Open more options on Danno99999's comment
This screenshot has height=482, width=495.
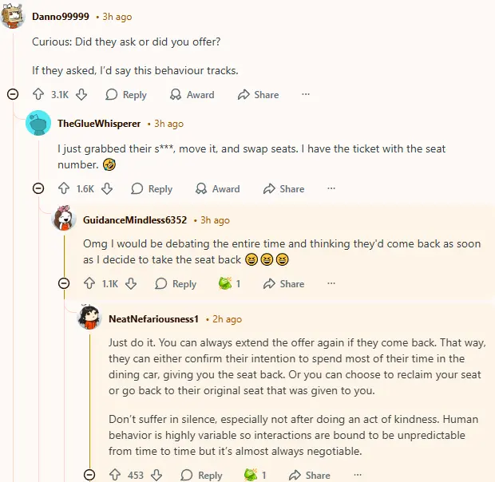tap(306, 94)
